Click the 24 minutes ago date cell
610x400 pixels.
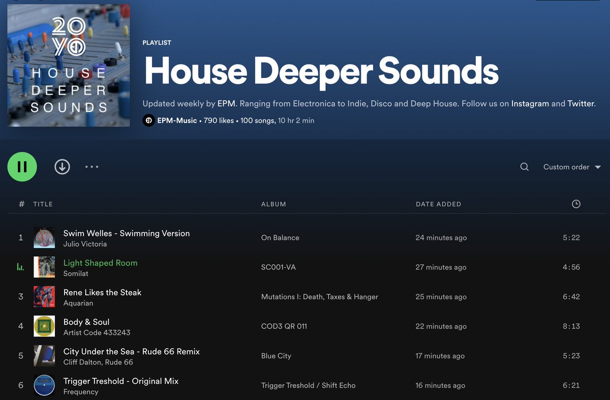(441, 237)
